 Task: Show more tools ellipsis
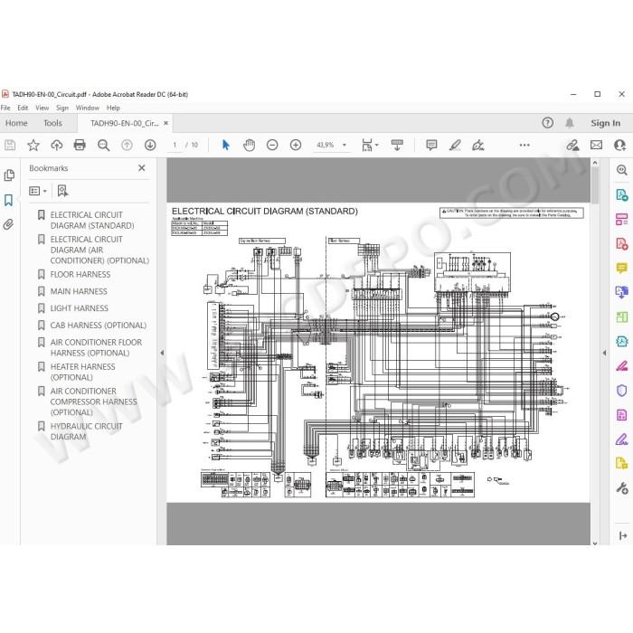(524, 145)
